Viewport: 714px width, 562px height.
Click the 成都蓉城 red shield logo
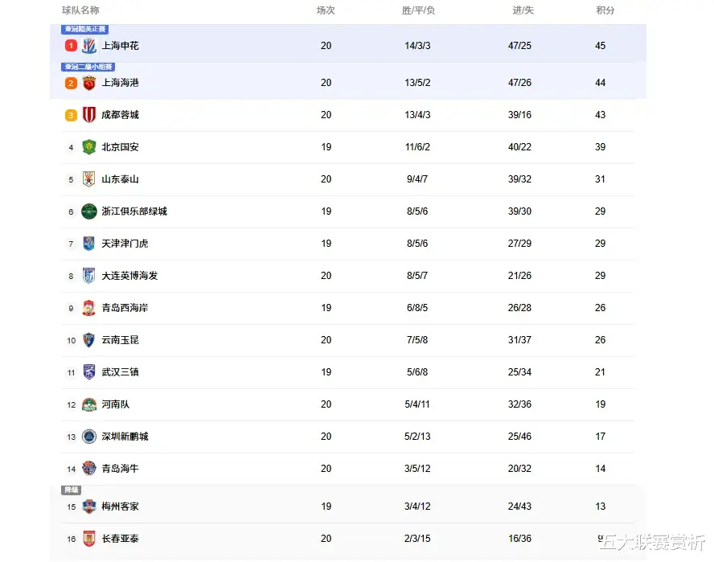89,115
